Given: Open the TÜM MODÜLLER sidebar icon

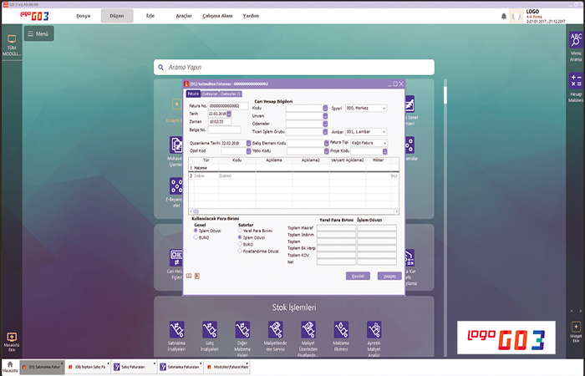Looking at the screenshot, I should point(12,43).
